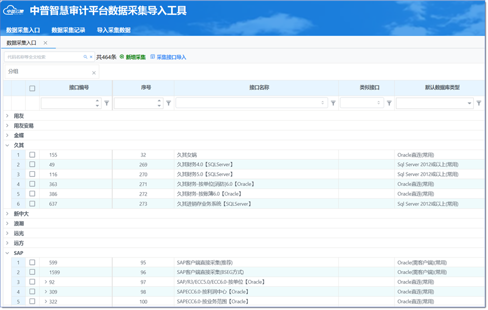
Task: Expand the 用友 group
Action: point(7,116)
